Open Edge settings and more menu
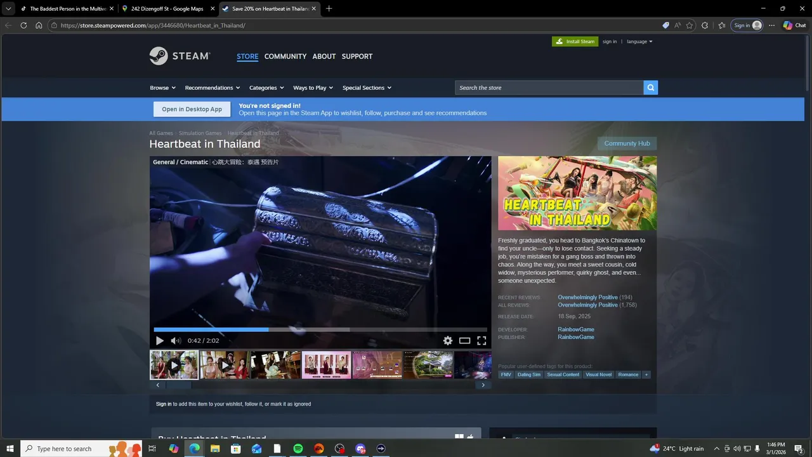Image resolution: width=812 pixels, height=457 pixels. point(771,25)
